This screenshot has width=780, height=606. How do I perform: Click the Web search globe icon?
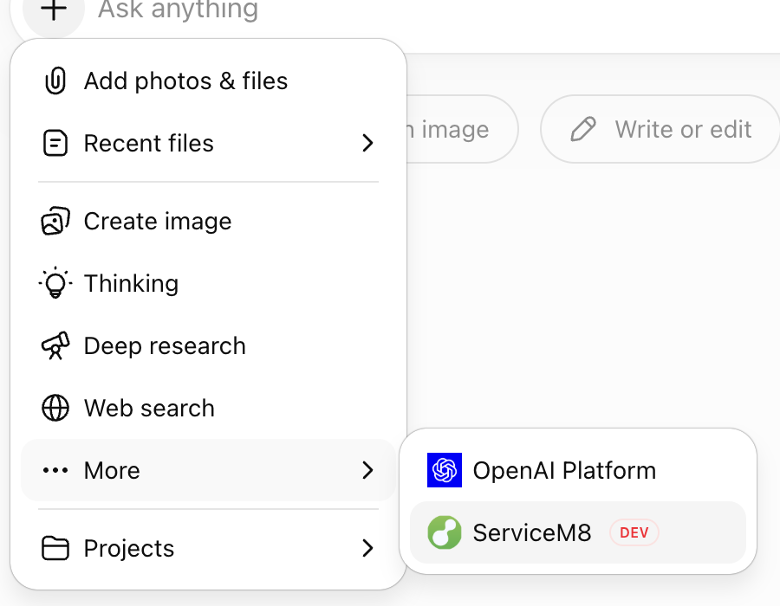click(x=55, y=408)
